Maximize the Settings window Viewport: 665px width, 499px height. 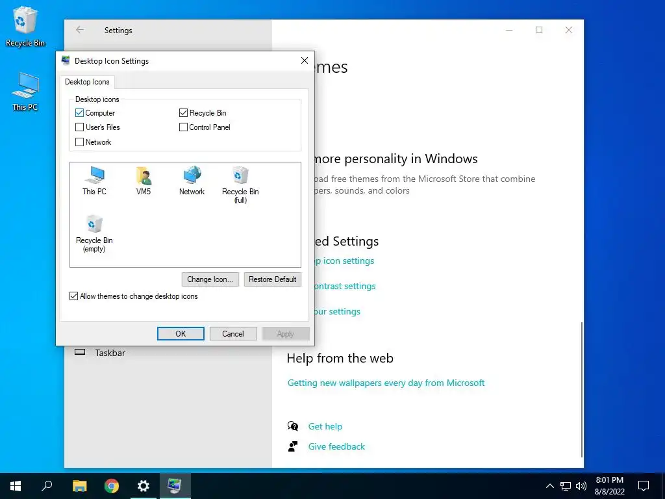pos(538,30)
